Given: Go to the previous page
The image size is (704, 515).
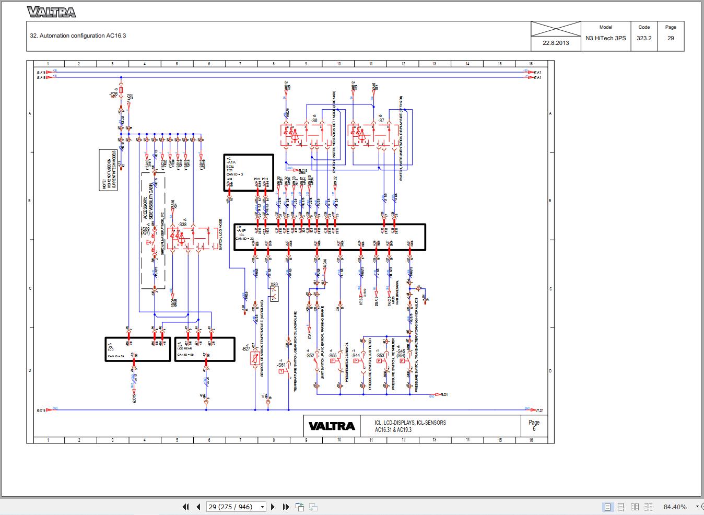Looking at the screenshot, I should coord(198,507).
